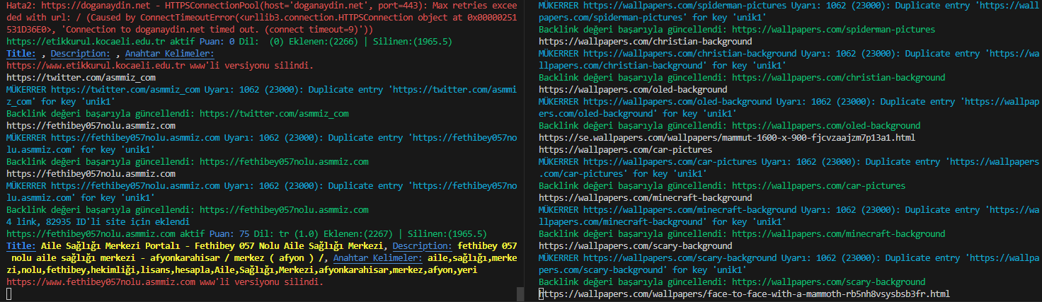The image size is (1042, 302).
Task: Click Backlink güncellendi line for minecraft-background
Action: tap(742, 233)
